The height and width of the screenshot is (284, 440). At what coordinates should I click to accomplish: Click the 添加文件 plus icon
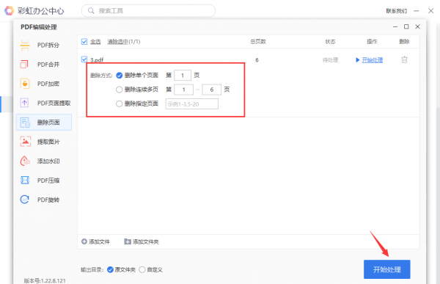(84, 241)
